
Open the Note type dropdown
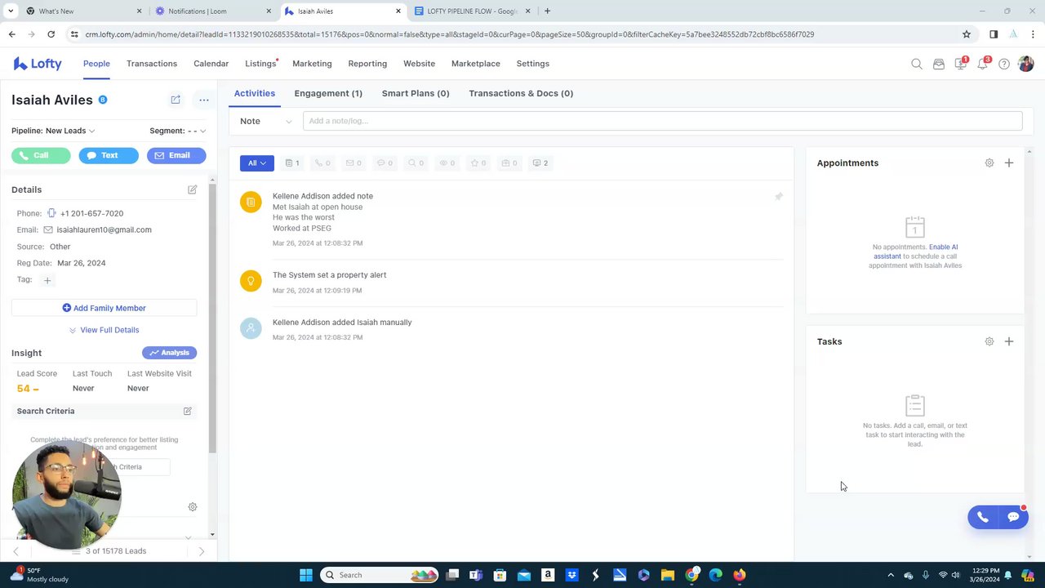(265, 121)
